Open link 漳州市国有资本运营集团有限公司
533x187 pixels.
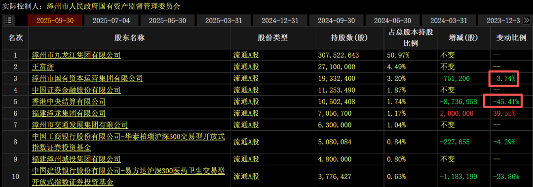(x=87, y=79)
